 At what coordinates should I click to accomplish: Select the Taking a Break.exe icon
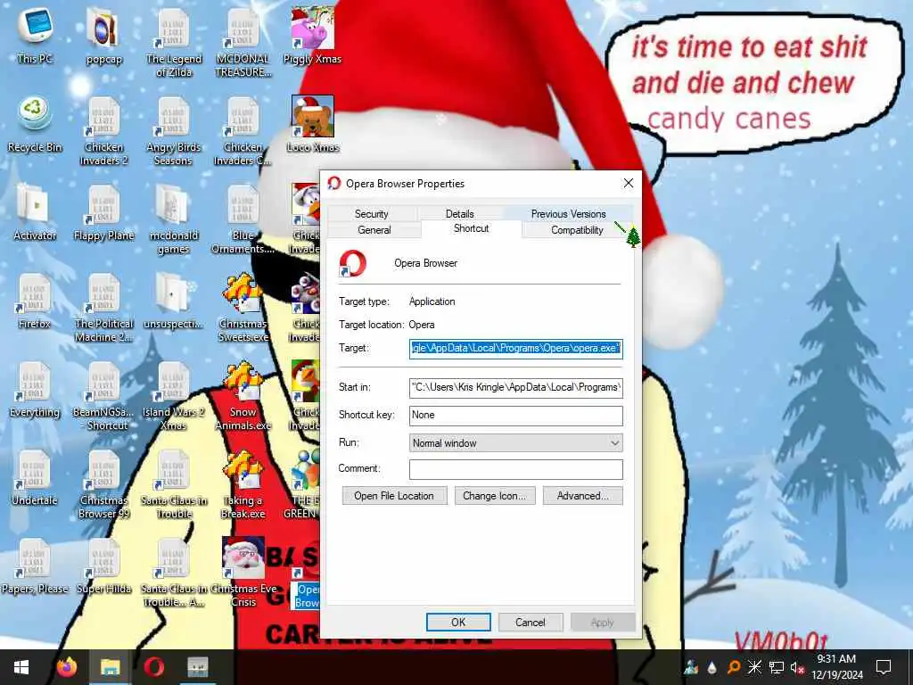coord(243,484)
